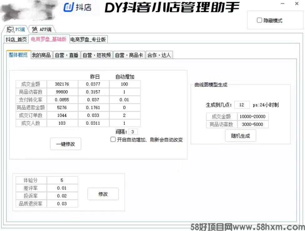Click the 曲线图模型生成 group title
Image resolution: width=305 pixels, height=231 pixels.
pyautogui.click(x=211, y=85)
